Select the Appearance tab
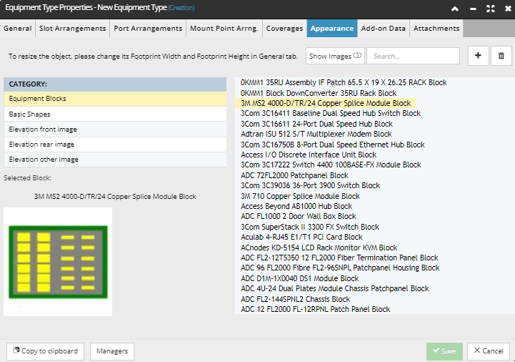 click(x=332, y=29)
